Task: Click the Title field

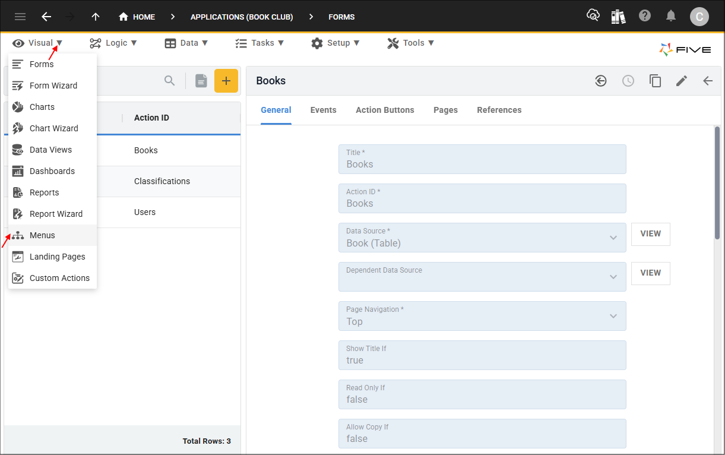Action: [482, 159]
